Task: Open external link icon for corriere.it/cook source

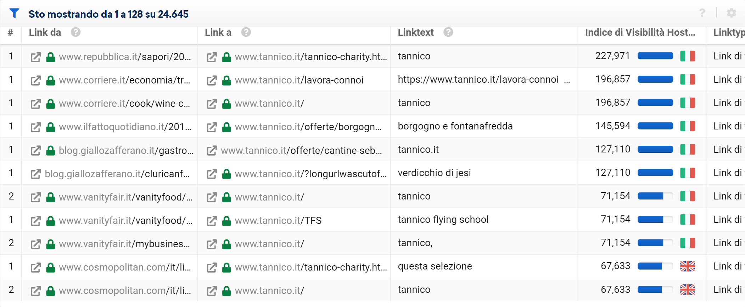Action: [36, 104]
